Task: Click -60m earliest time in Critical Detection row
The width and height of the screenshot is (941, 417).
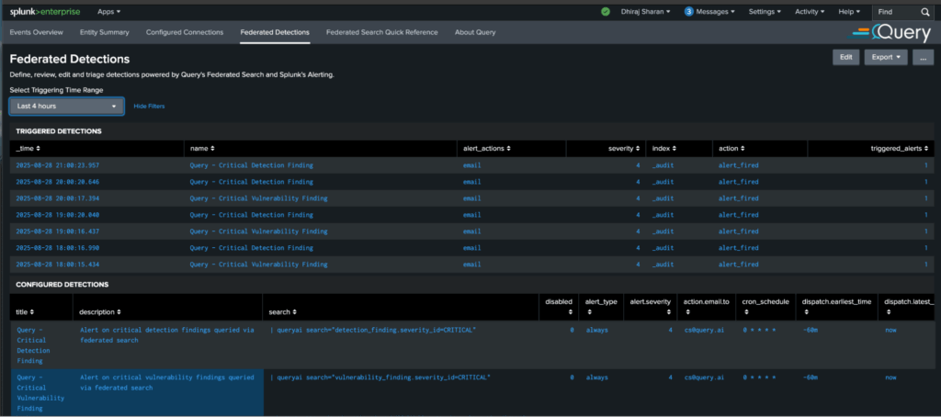Action: point(810,330)
